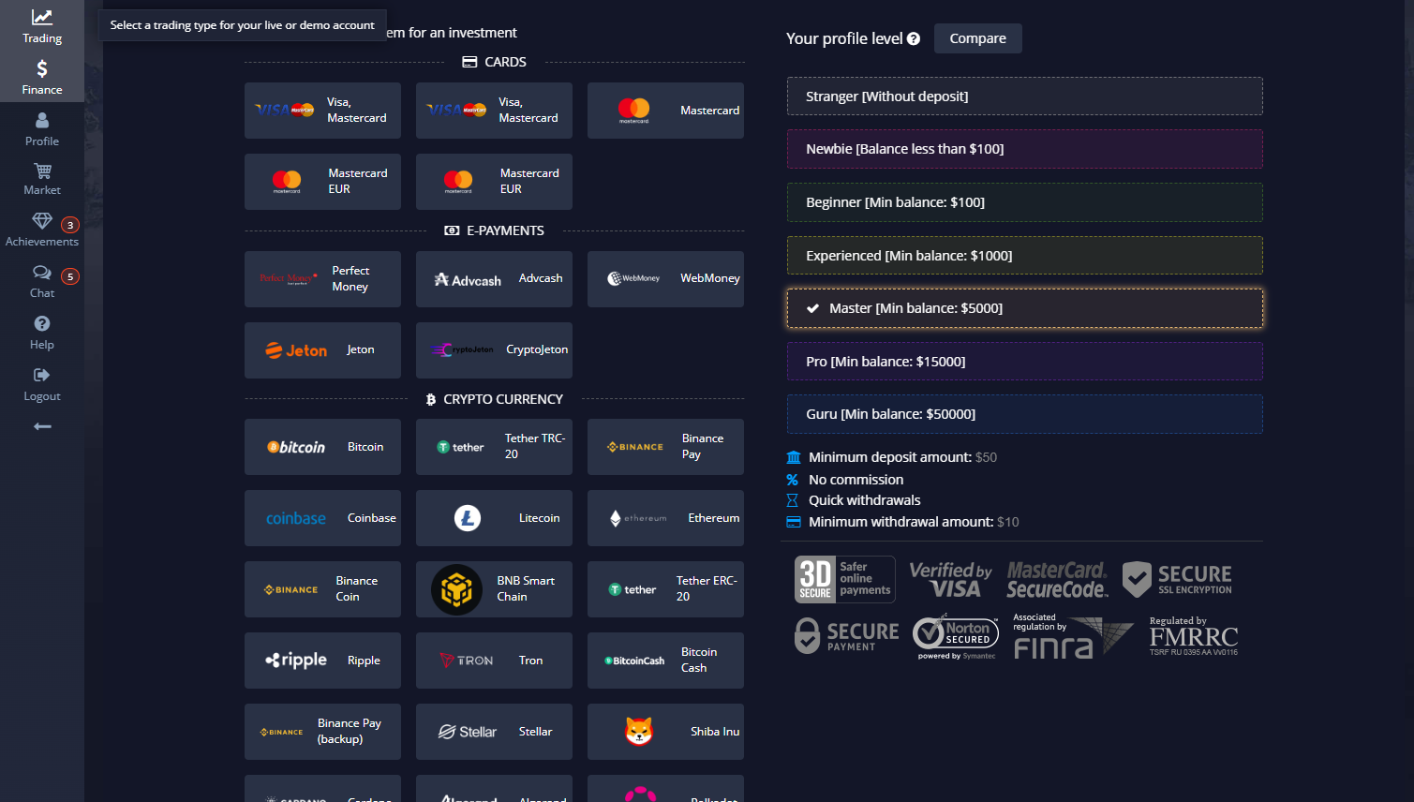The height and width of the screenshot is (802, 1414).
Task: Click the 3D Secure badge
Action: (844, 579)
